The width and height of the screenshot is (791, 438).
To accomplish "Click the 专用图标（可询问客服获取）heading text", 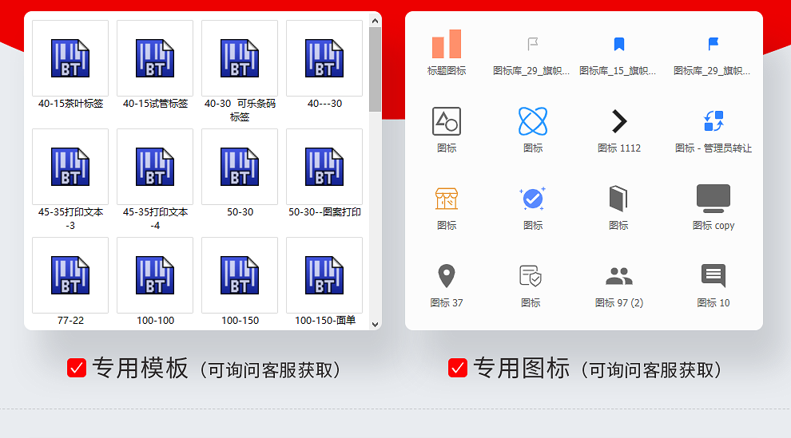I will click(x=598, y=369).
